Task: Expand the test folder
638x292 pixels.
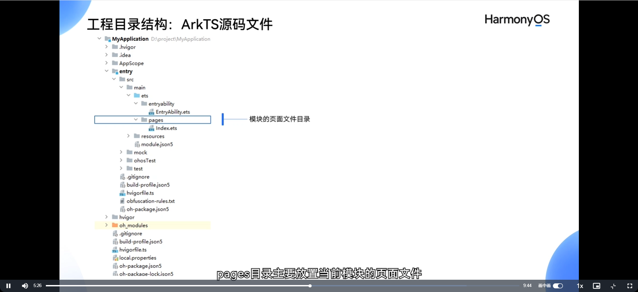Action: point(121,168)
